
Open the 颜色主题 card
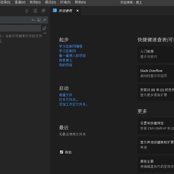[x=156, y=164]
